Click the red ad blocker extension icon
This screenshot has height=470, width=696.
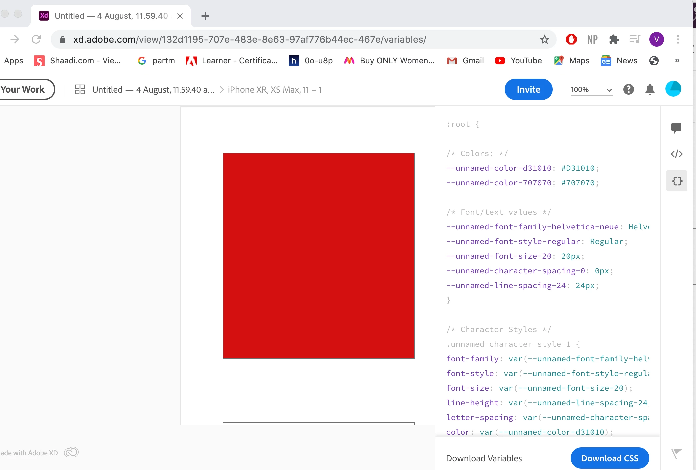[x=571, y=39]
